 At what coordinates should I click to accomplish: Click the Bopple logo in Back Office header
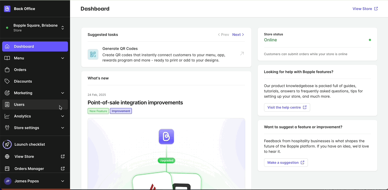(7, 8)
